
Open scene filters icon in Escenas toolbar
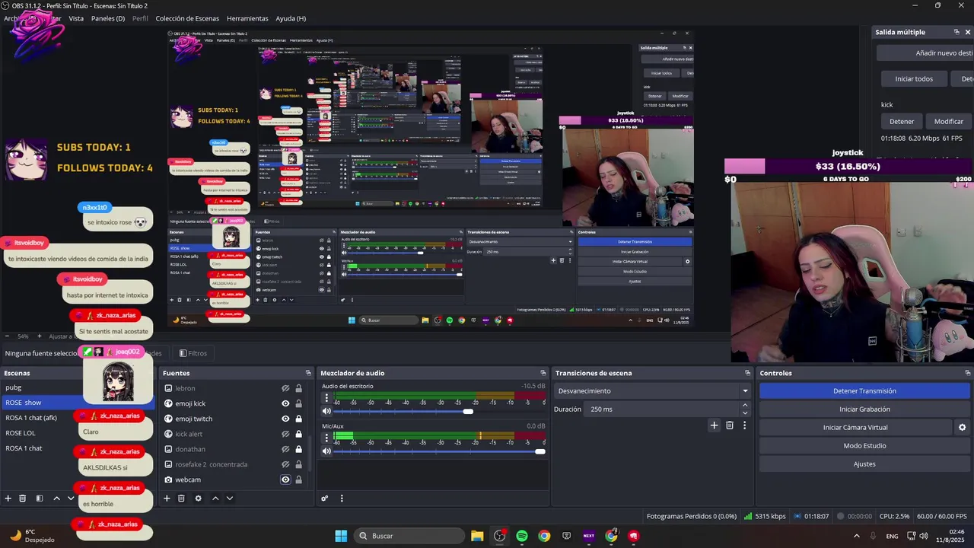point(40,499)
